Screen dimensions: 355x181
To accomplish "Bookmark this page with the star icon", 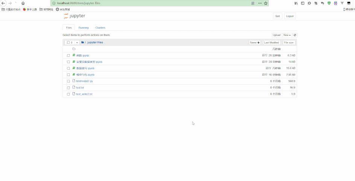I will (266, 3).
